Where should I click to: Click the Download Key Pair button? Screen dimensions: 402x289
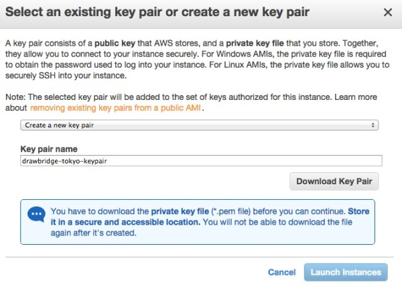coord(334,181)
